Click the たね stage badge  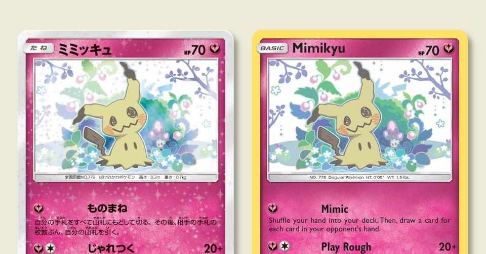39,48
